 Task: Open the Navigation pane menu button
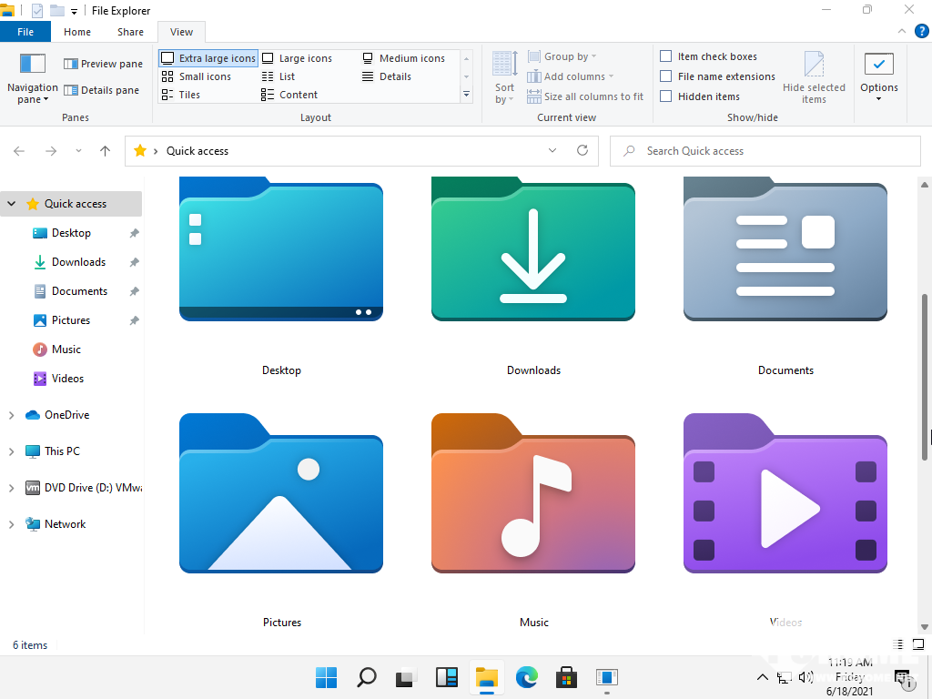[x=32, y=79]
